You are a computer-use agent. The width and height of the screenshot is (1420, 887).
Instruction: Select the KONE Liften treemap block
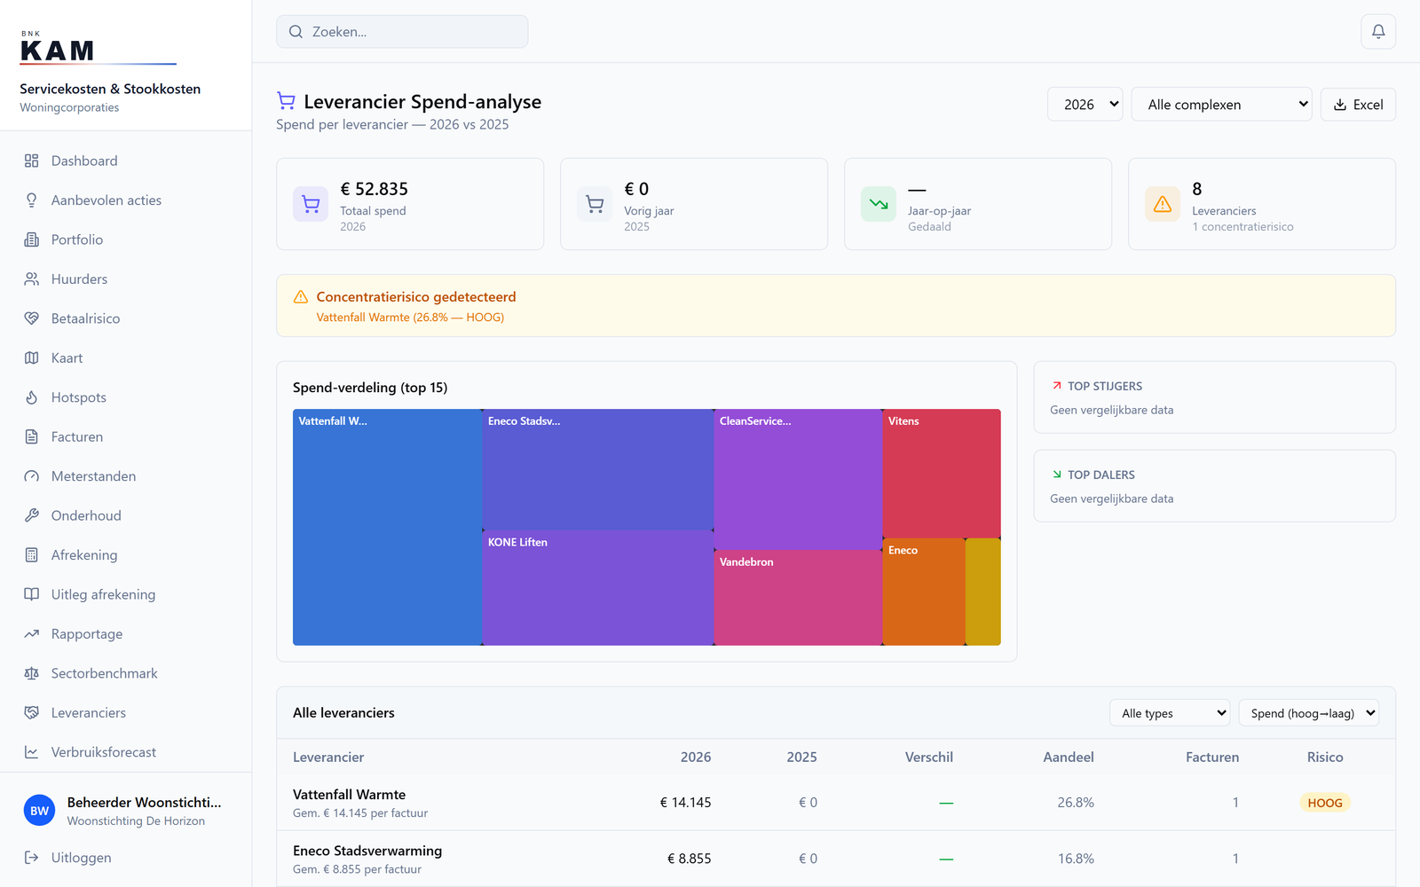598,588
